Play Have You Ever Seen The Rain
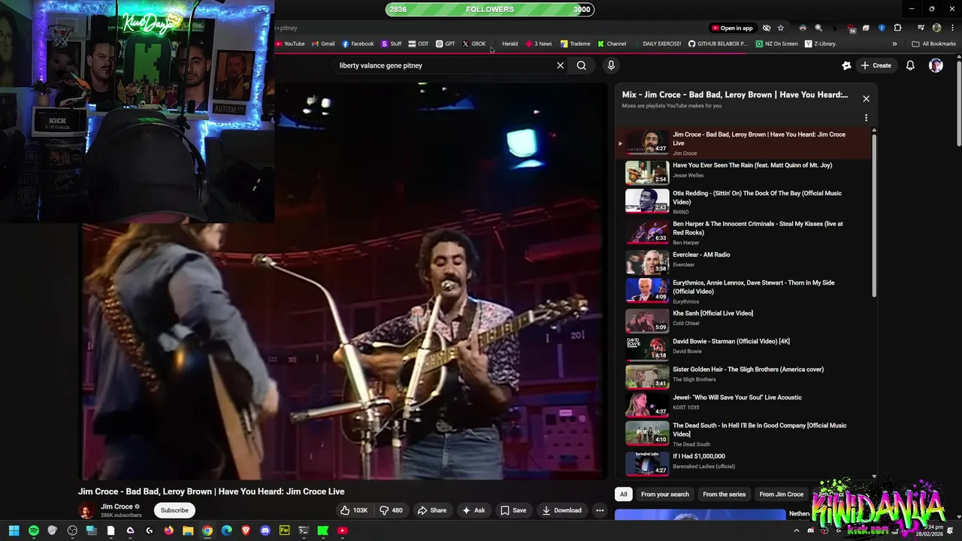The width and height of the screenshot is (962, 541). coord(743,172)
